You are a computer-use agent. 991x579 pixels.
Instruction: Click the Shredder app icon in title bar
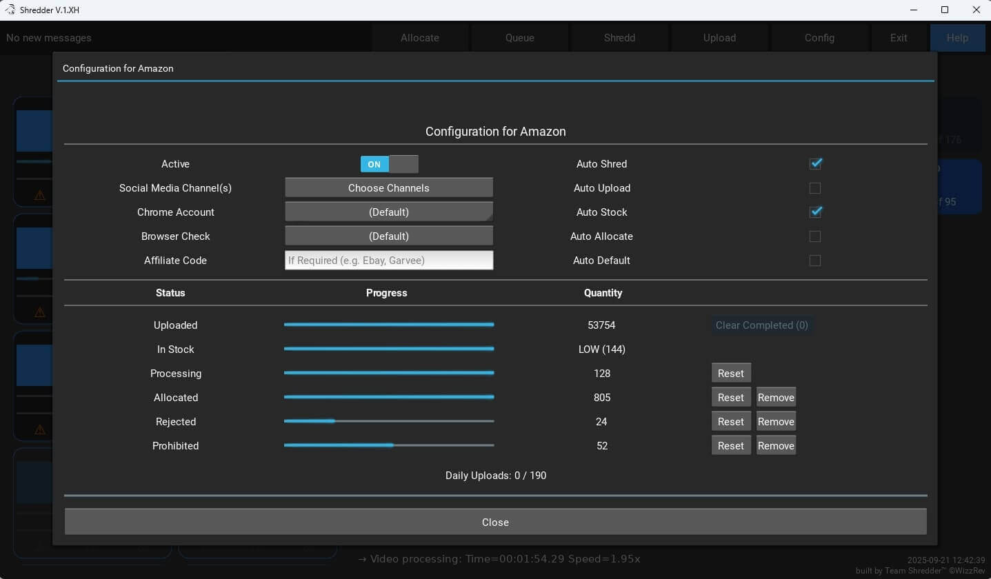click(x=10, y=10)
